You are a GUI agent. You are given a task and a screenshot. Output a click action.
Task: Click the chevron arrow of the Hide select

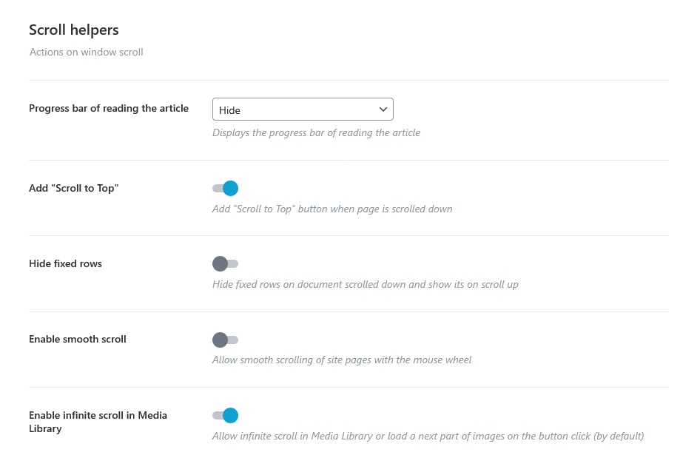[x=383, y=110]
